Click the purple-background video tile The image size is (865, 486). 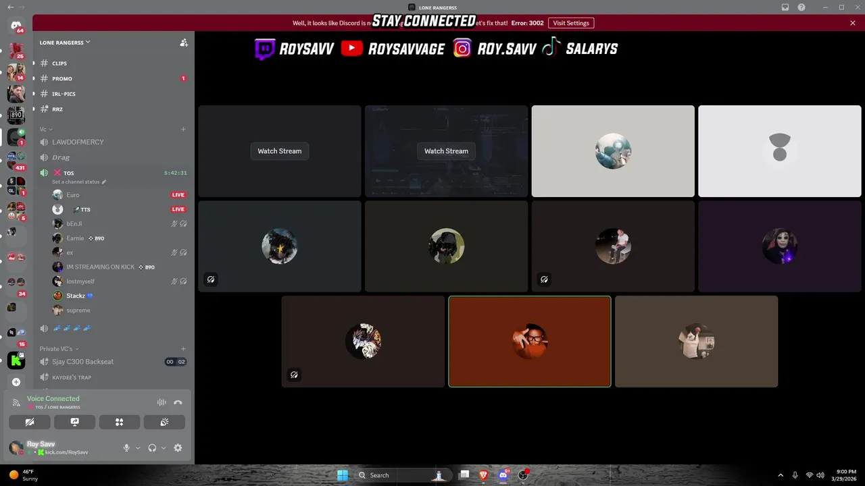click(780, 246)
